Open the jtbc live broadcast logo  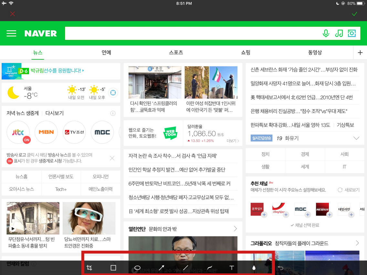pos(18,132)
